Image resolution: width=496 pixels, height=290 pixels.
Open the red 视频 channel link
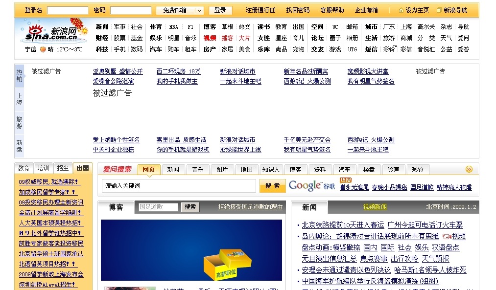click(x=210, y=38)
